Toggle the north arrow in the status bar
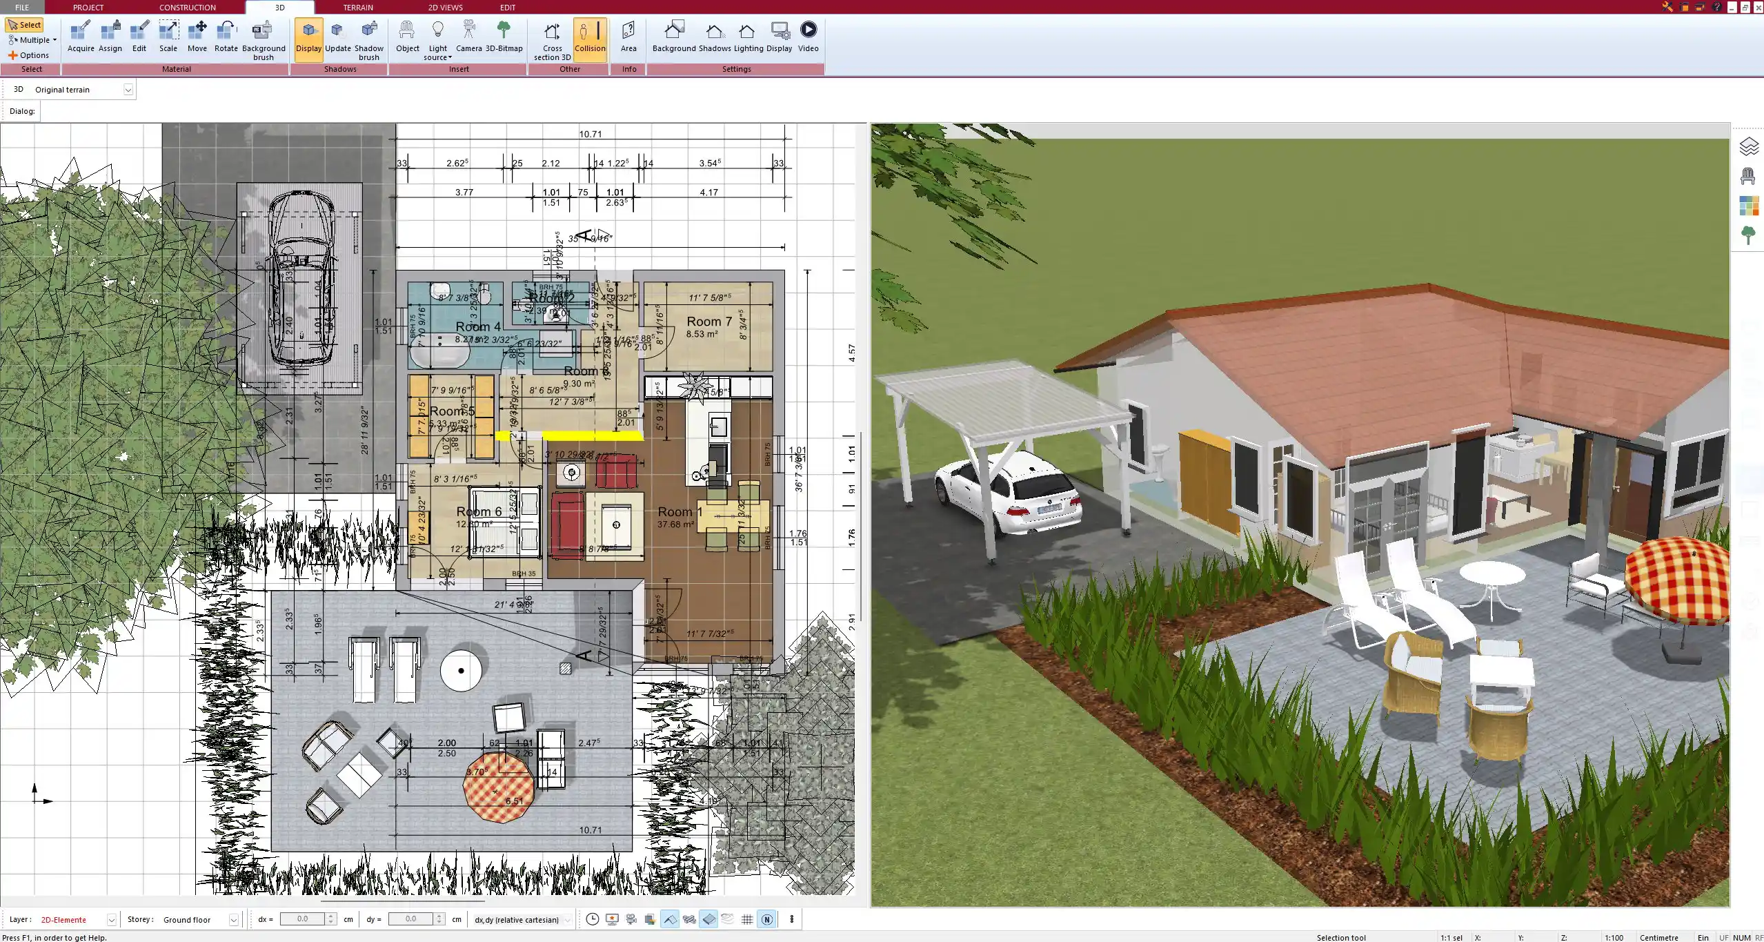Image resolution: width=1764 pixels, height=942 pixels. pos(766,919)
